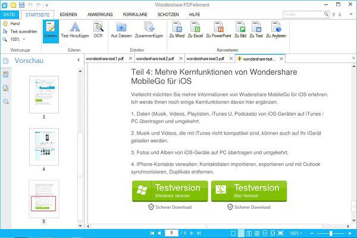The image size is (357, 238).
Task: Click the search magnifier icon
Action: [x=326, y=14]
